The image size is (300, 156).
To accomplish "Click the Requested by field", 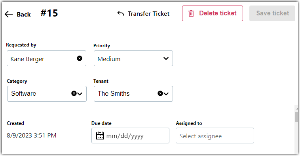I will [46, 58].
